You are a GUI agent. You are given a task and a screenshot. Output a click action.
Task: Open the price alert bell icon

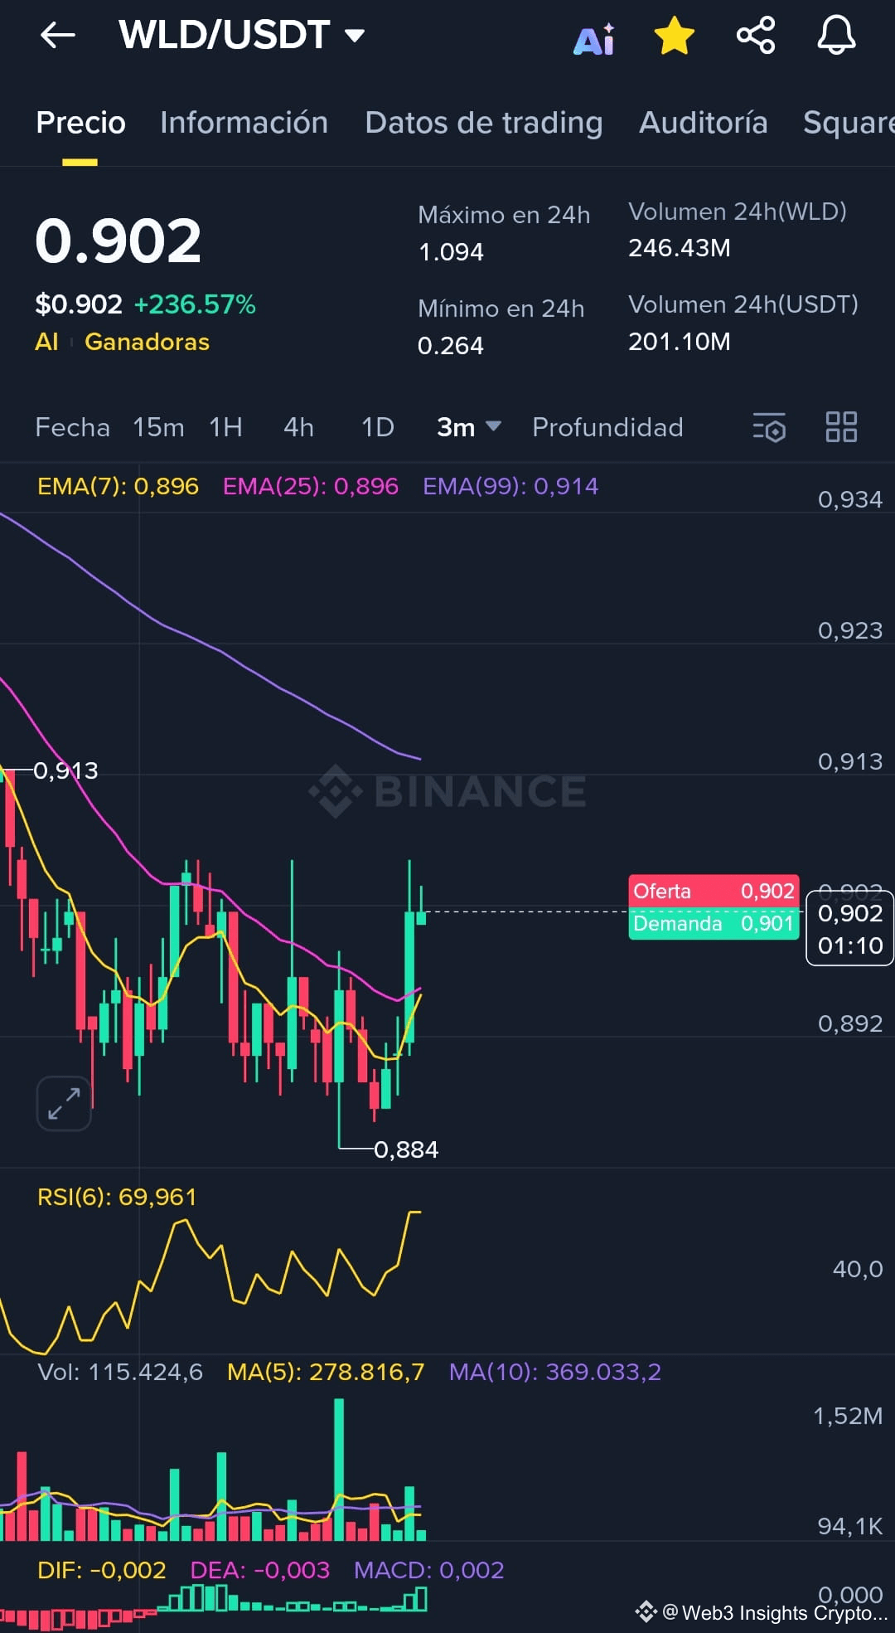coord(837,36)
